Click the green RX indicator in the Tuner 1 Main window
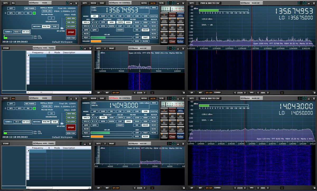The height and width of the screenshot is (191, 317). click(34, 108)
